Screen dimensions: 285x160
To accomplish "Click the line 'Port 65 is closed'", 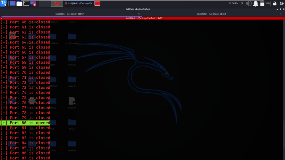I will 25,47.
